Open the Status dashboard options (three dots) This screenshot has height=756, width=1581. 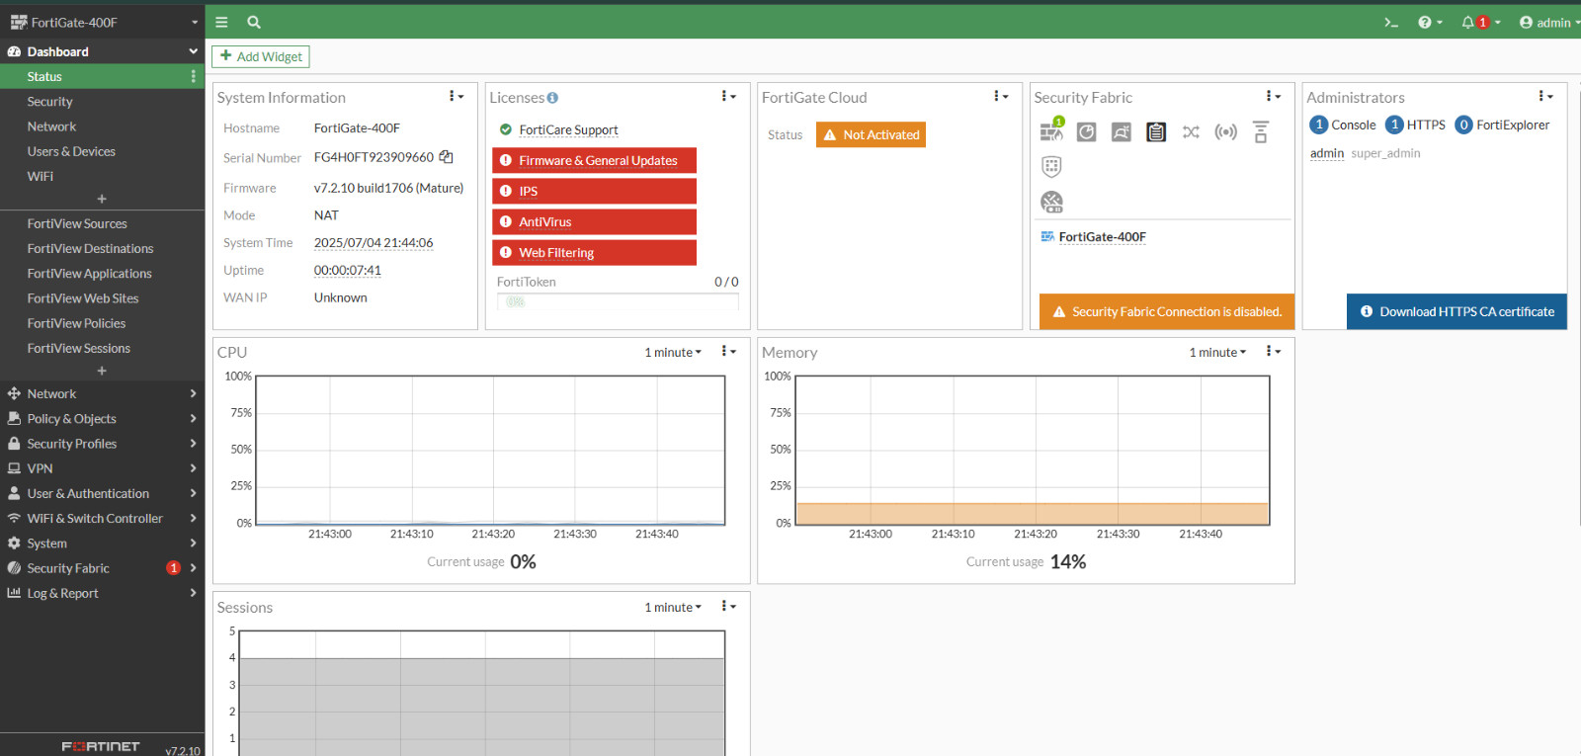(x=193, y=76)
